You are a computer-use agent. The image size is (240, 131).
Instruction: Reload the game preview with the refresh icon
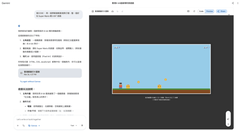194,11
